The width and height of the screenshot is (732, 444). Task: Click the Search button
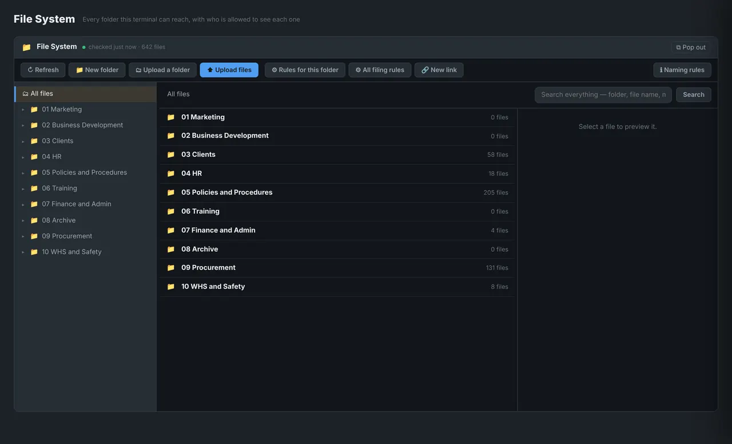(x=694, y=95)
